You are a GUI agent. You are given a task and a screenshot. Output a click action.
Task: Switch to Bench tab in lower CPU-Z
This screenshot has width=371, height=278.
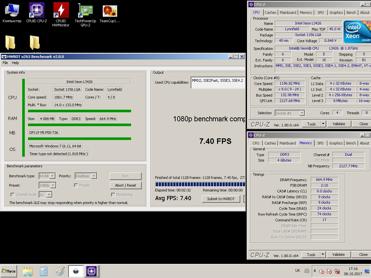point(351,143)
